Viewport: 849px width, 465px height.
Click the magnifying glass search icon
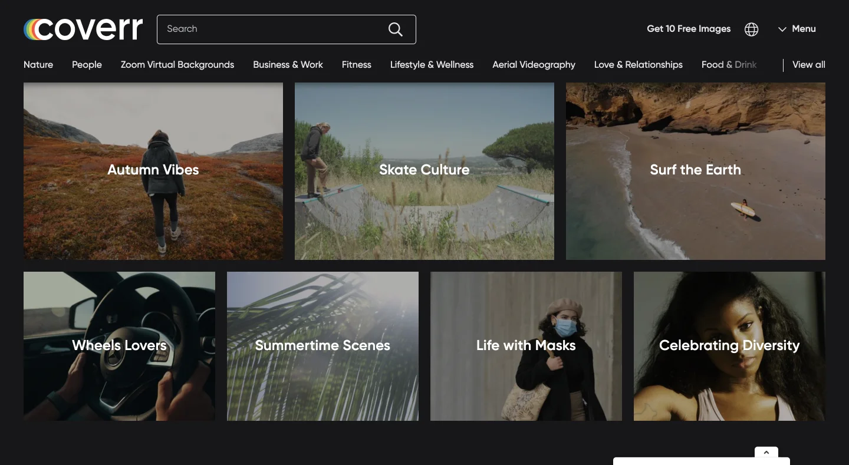(x=395, y=29)
